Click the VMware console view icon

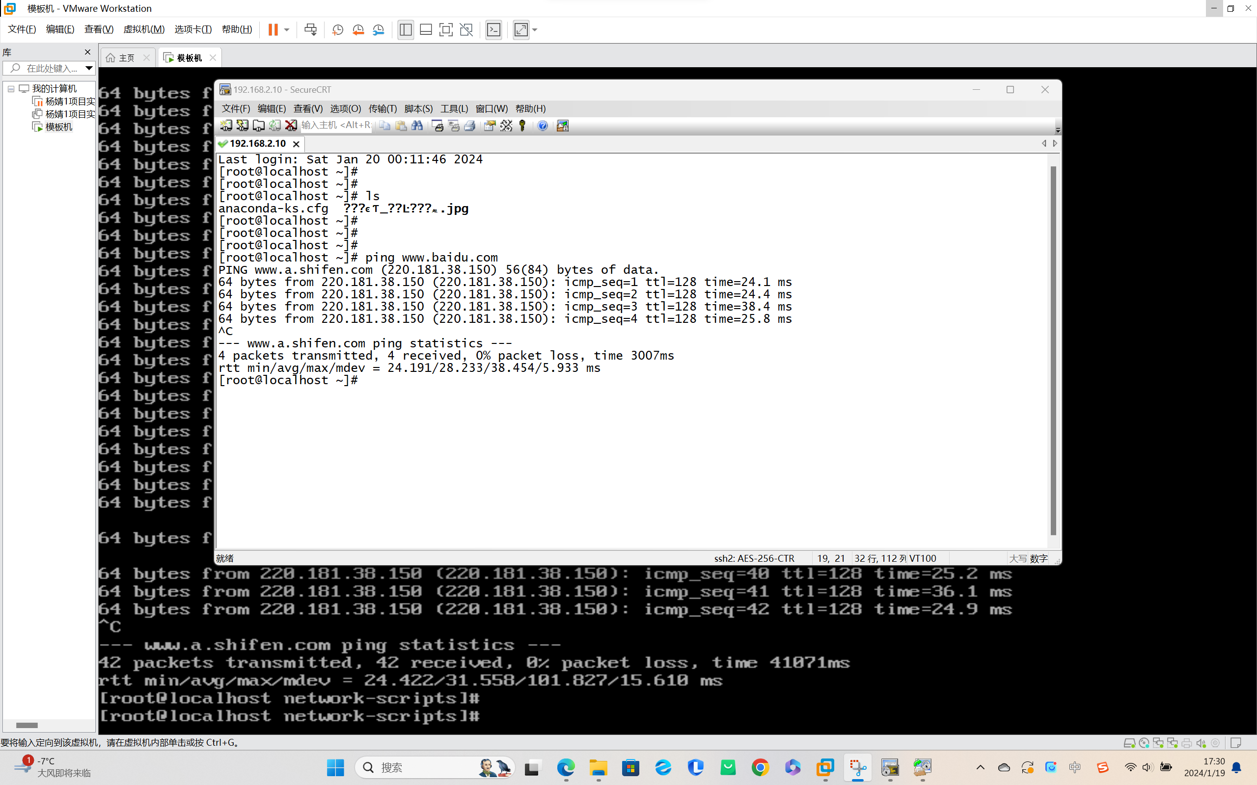(493, 29)
